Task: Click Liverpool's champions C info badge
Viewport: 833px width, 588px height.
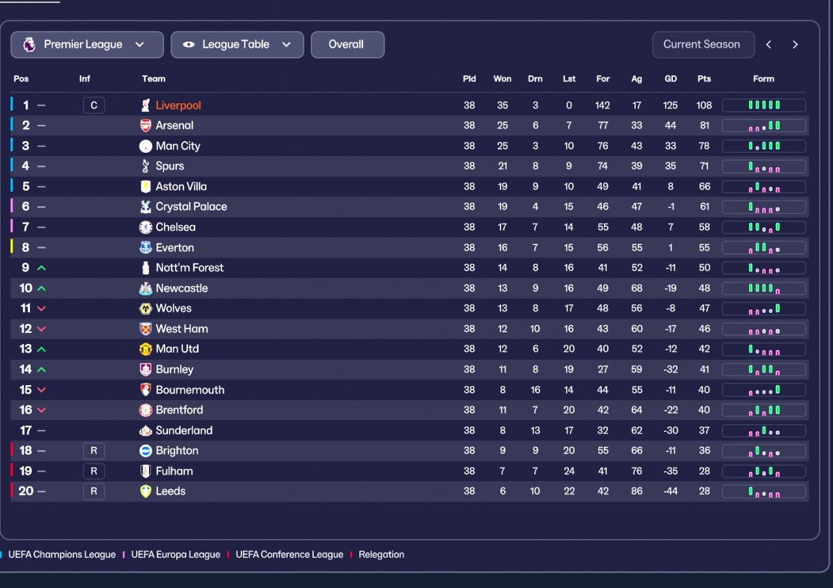Action: point(94,105)
